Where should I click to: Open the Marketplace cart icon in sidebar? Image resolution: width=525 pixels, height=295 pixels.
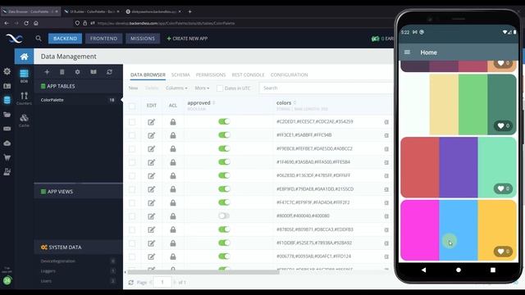(x=7, y=157)
